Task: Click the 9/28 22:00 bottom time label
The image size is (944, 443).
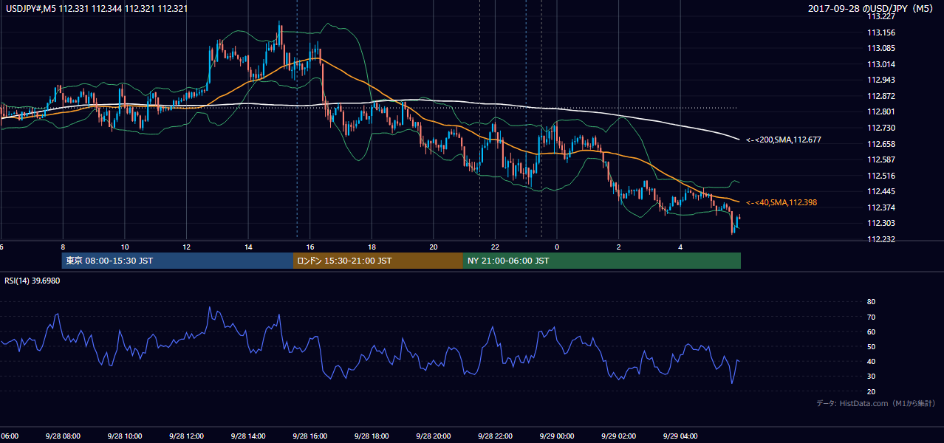Action: 494,436
